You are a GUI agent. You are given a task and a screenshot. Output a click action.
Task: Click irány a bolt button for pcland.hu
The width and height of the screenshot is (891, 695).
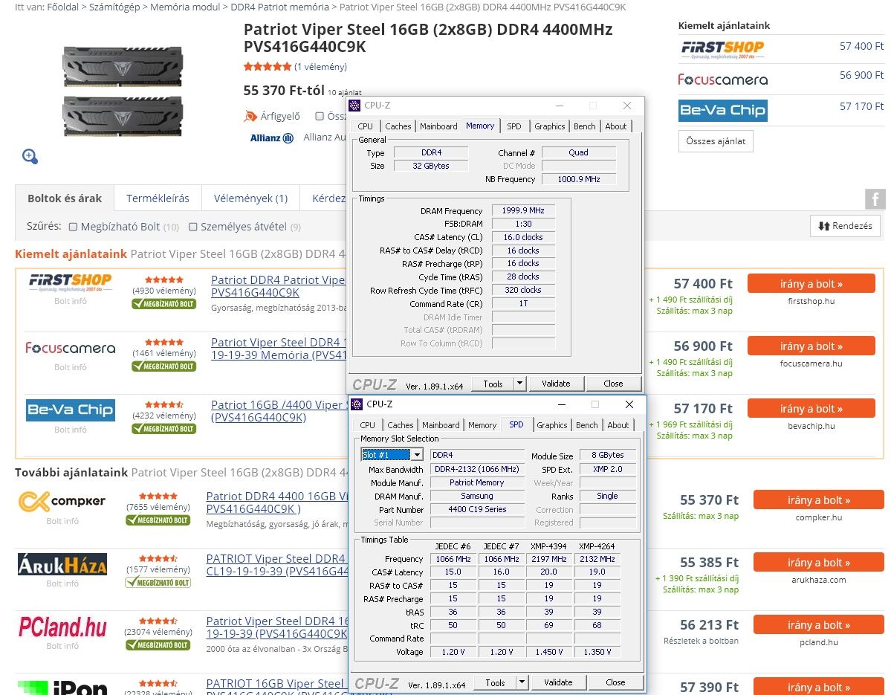[x=818, y=625]
